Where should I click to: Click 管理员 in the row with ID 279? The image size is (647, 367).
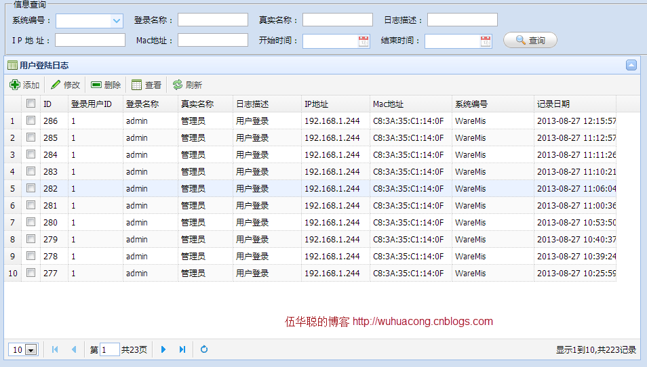(193, 239)
